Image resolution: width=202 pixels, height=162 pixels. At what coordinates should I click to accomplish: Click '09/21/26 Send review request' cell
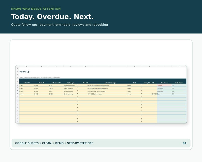coord(96,91)
